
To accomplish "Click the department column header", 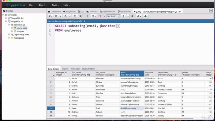I will (169, 74).
